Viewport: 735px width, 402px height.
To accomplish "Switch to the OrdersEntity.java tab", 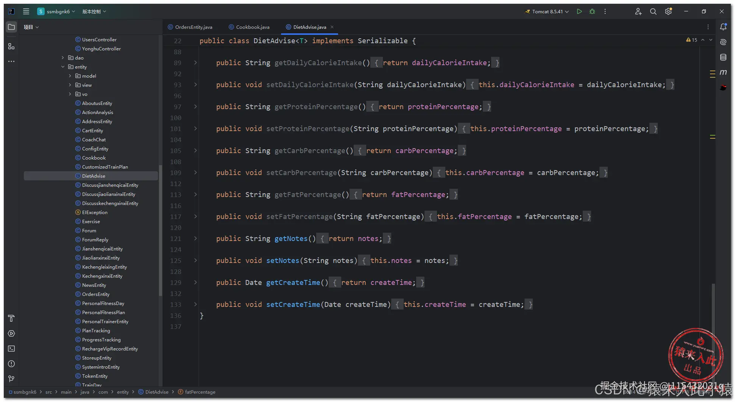I will pyautogui.click(x=190, y=27).
